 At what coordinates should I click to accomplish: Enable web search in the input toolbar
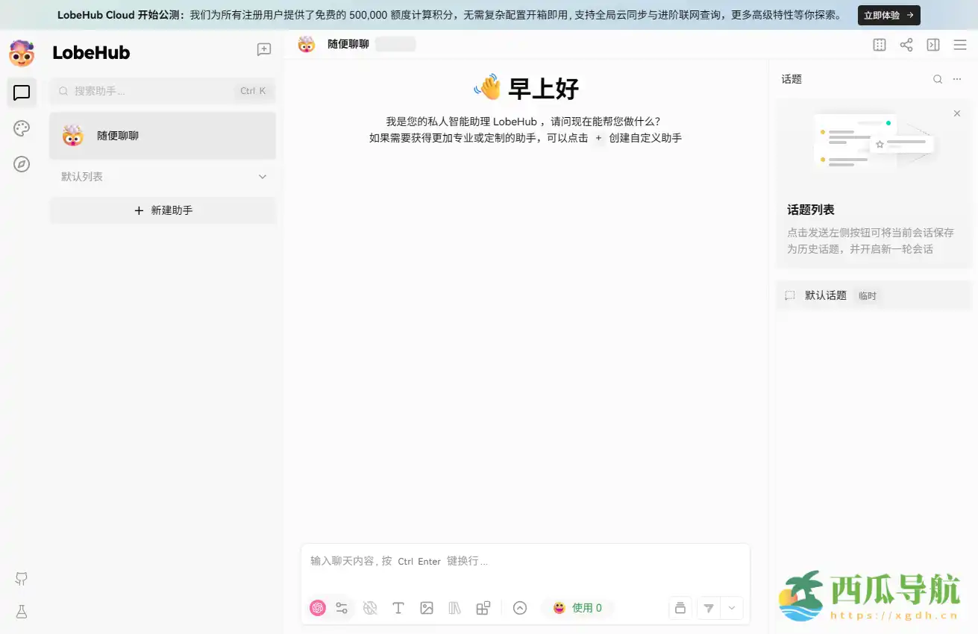coord(370,608)
